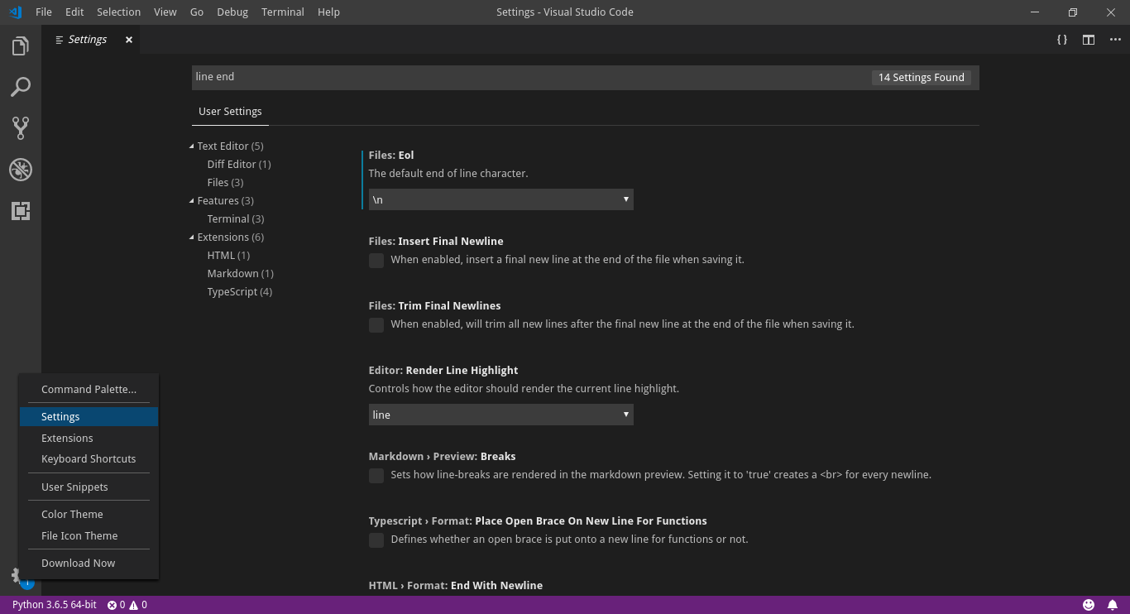Choose Command Palette... from popup menu
1130x614 pixels.
89,389
